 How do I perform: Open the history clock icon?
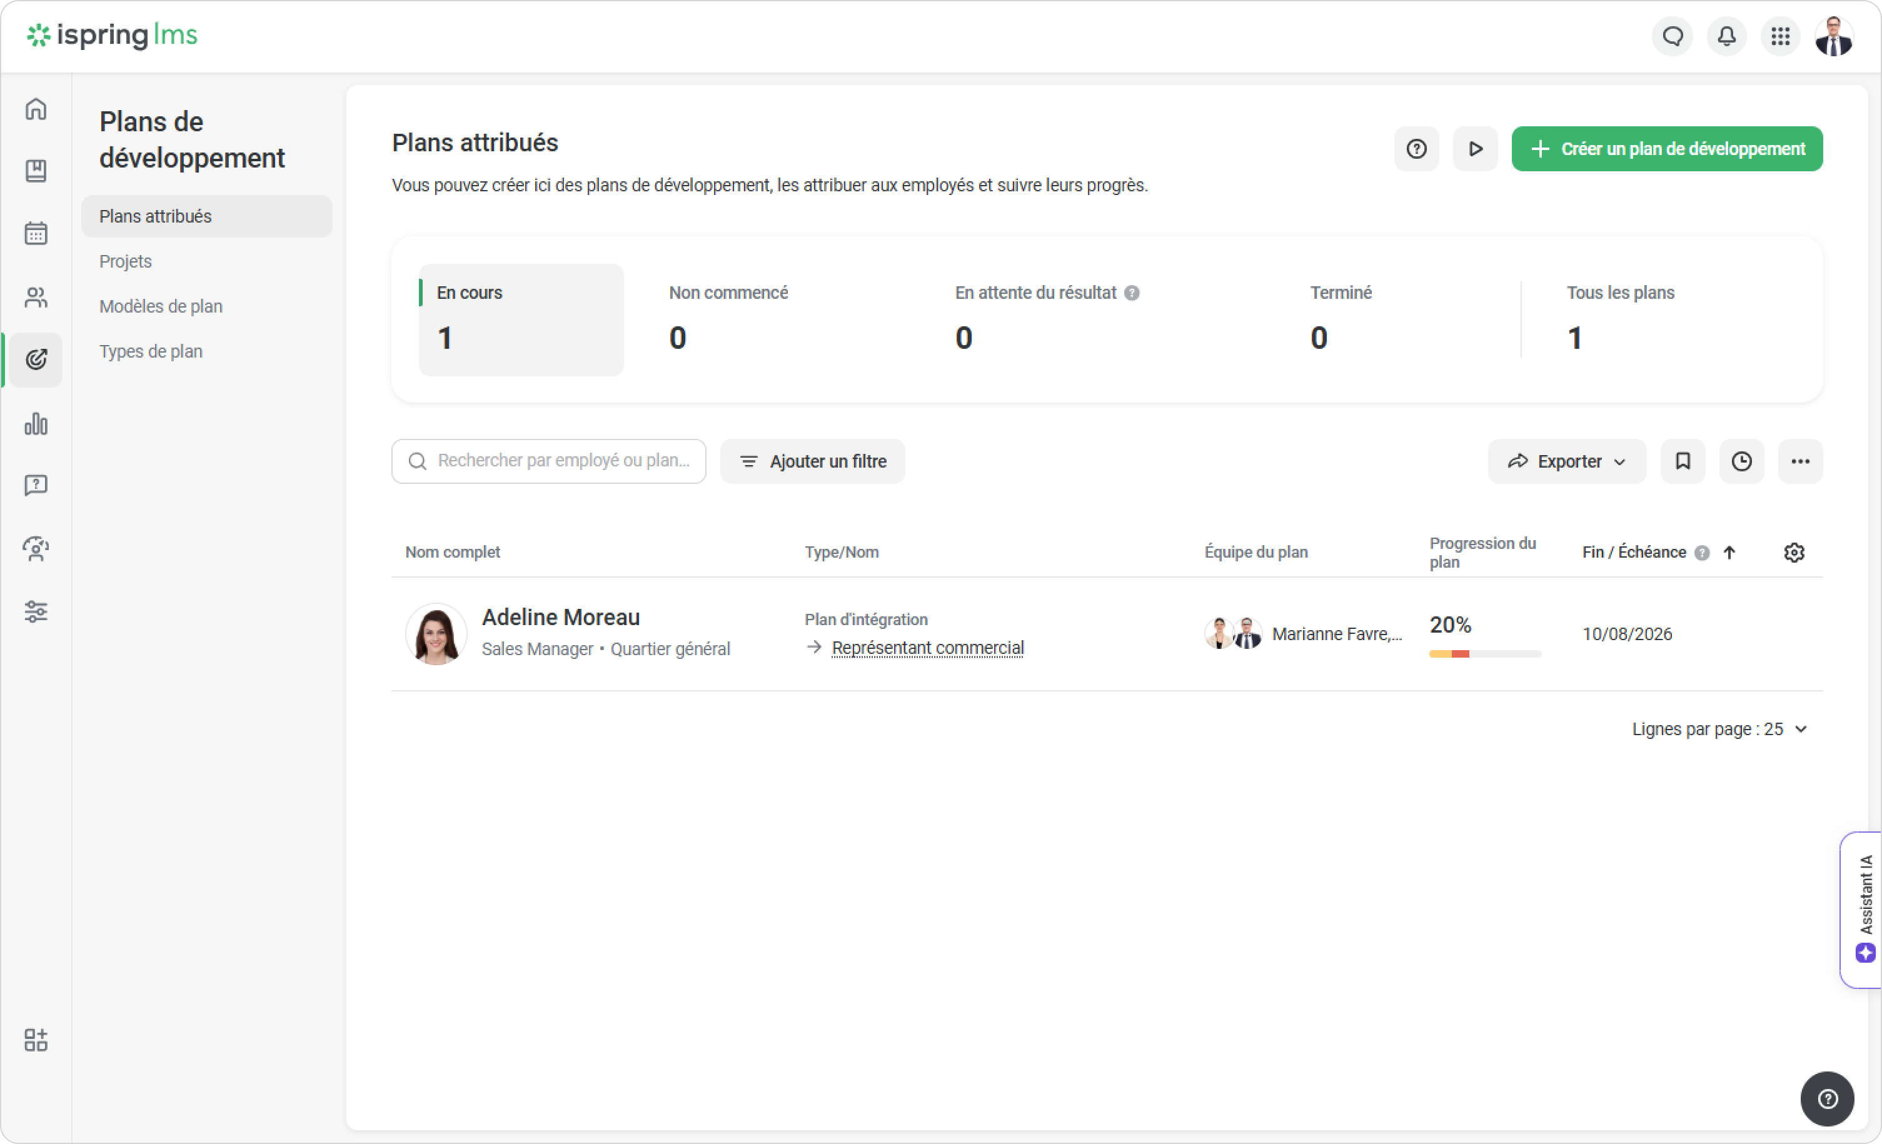(1742, 461)
